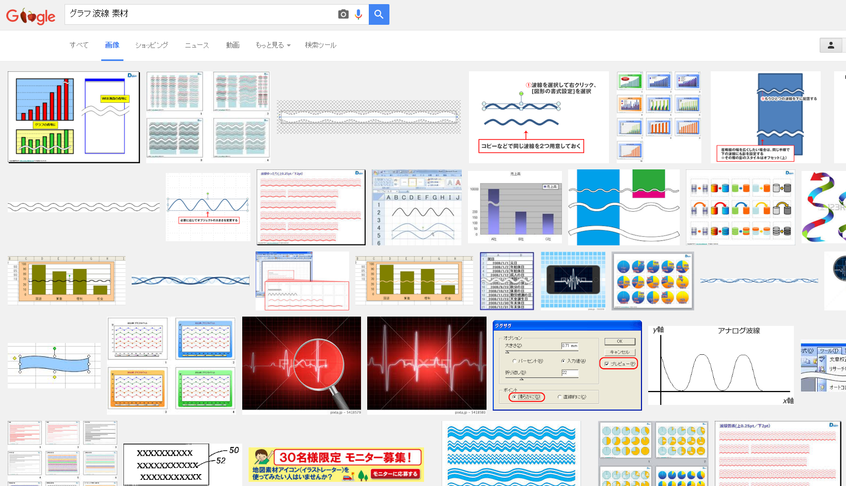Open the ジグザグ dialog screenshot thumbnail
This screenshot has width=846, height=486.
567,365
